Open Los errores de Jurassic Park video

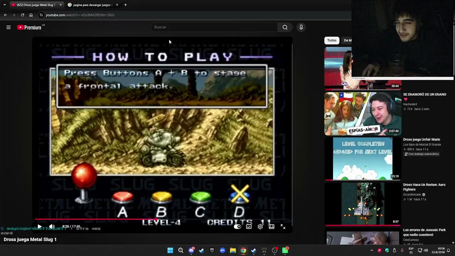(x=424, y=233)
